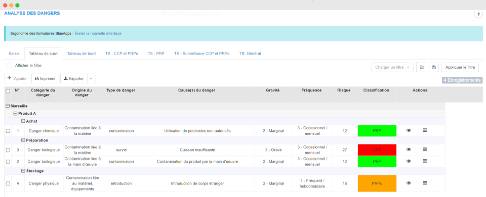Collapse the Préparation group
The width and height of the screenshot is (486, 197).
click(23, 140)
